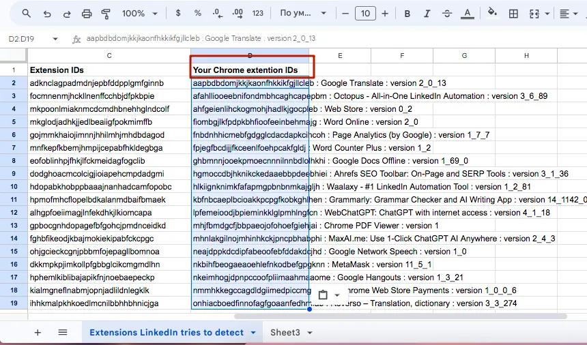Screen dimensions: 587x345
Task: Click cell adknclagpadmdnjepbfddpplgmfginnb
Action: [x=109, y=83]
